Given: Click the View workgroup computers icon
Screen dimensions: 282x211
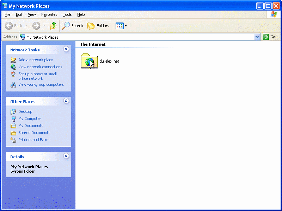Looking at the screenshot, I should (x=13, y=84).
